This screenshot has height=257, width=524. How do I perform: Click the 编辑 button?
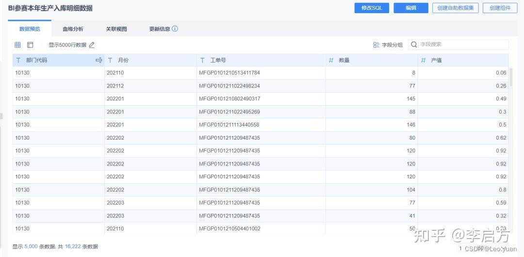[x=411, y=8]
